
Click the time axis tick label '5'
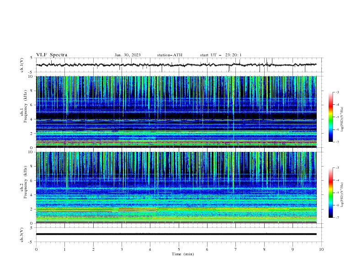click(x=179, y=249)
